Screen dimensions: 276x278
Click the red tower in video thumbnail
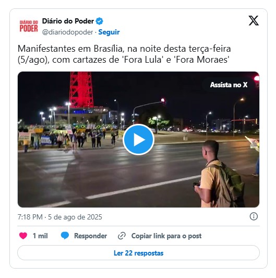[81, 89]
